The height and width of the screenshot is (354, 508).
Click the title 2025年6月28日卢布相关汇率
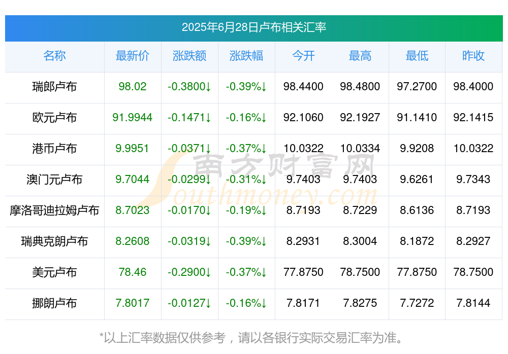253,27
